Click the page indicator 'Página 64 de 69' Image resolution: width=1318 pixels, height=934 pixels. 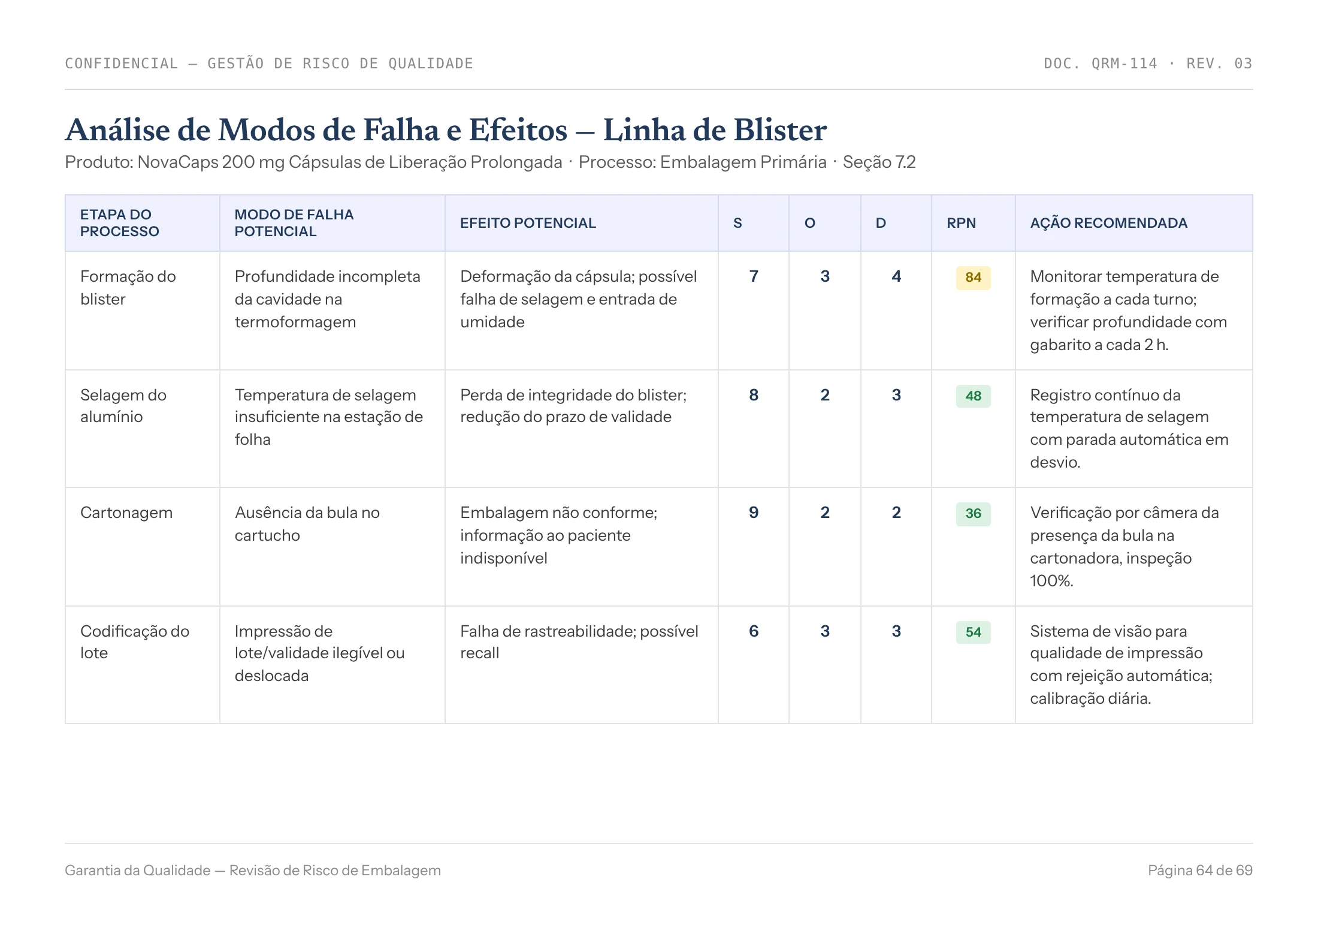point(1200,870)
